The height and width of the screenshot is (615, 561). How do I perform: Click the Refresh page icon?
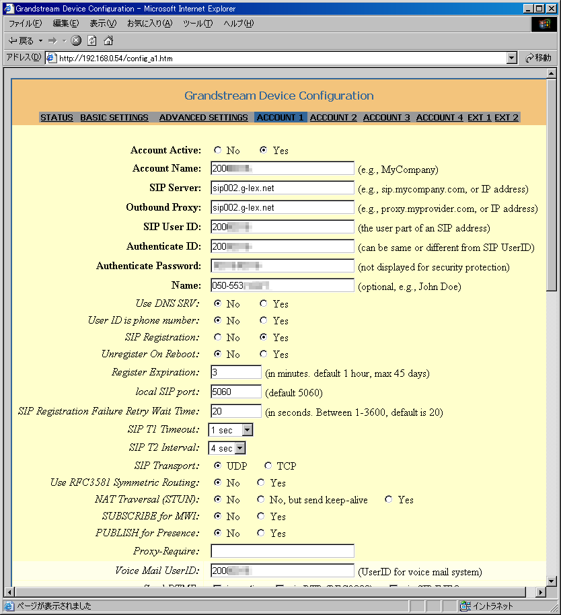click(92, 41)
